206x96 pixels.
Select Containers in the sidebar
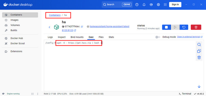tap(20, 15)
